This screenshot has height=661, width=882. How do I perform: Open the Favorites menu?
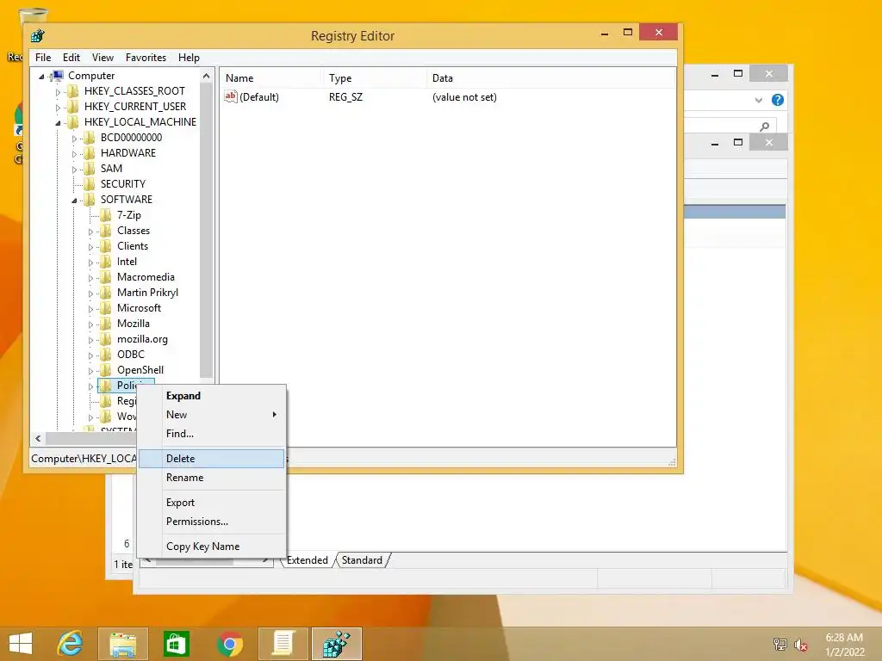click(x=146, y=58)
